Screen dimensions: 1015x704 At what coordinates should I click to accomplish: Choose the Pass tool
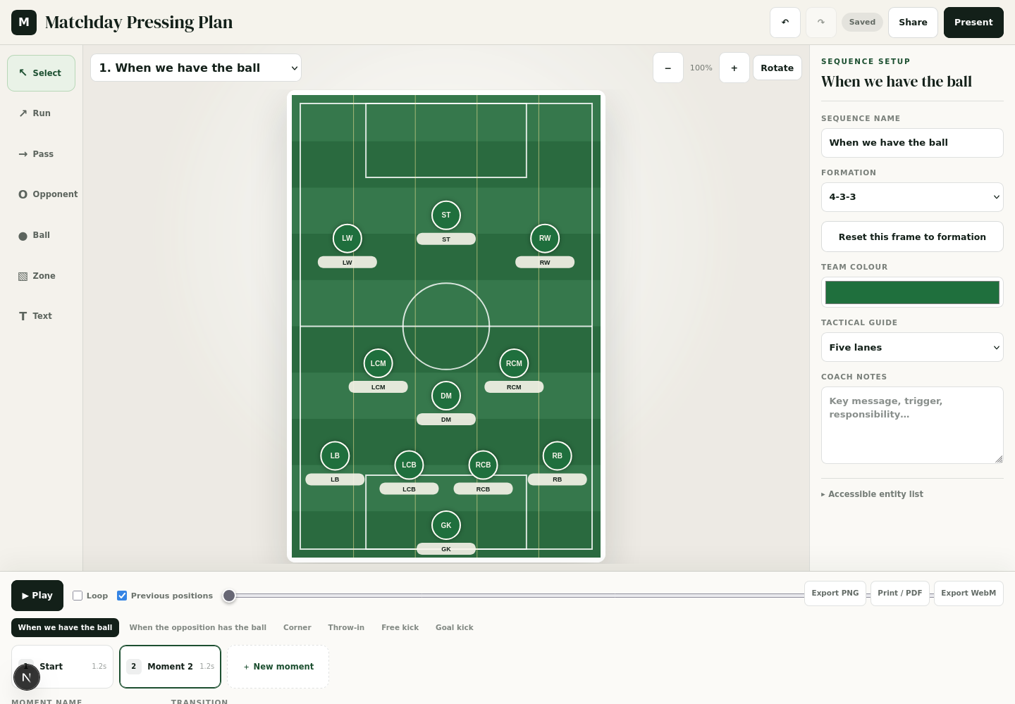click(x=42, y=154)
